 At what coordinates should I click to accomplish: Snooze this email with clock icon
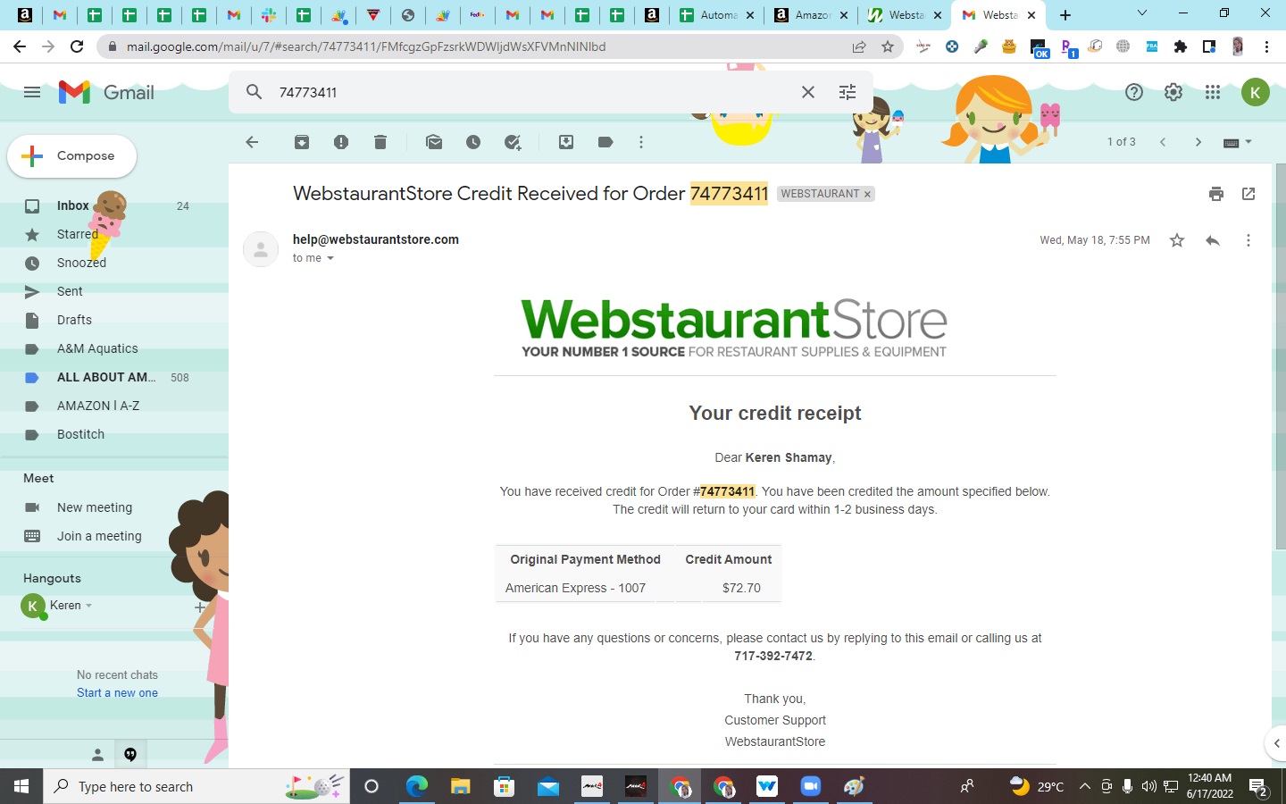click(x=473, y=142)
